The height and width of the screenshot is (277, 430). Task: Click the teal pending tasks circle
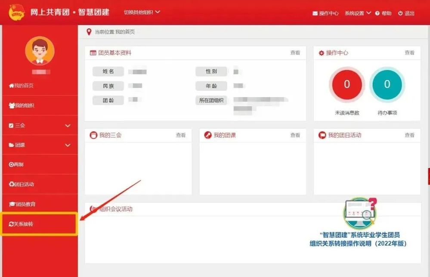(387, 85)
